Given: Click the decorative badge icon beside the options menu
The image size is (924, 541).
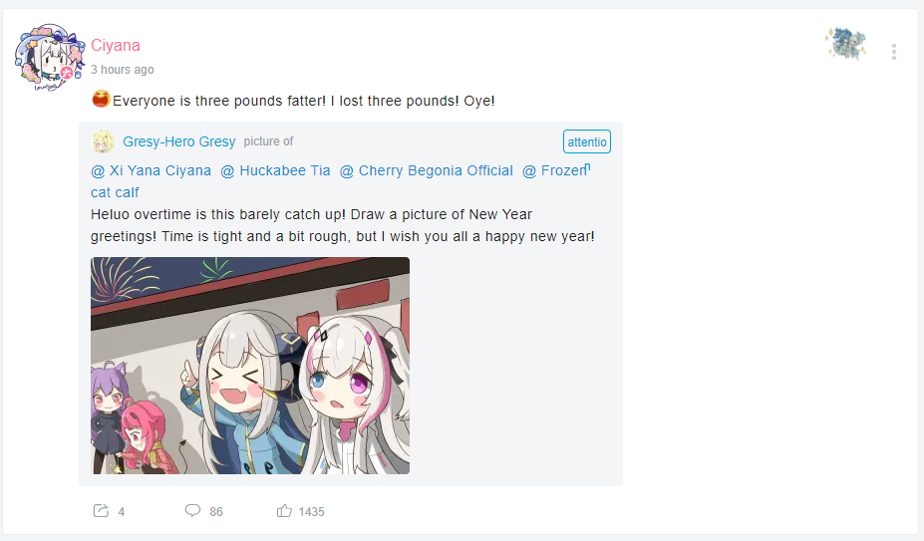Looking at the screenshot, I should [x=845, y=44].
